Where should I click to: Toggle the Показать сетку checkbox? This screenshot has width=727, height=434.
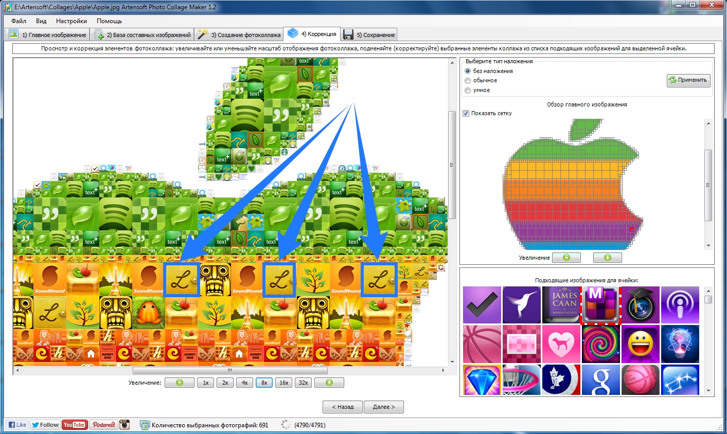466,113
